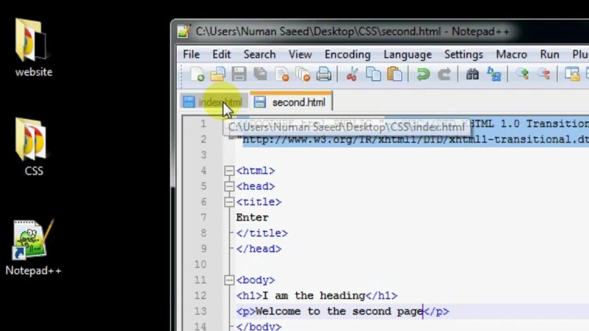This screenshot has height=331, width=589.
Task: Click the synchronize scrolling toolbar icon
Action: pos(572,74)
